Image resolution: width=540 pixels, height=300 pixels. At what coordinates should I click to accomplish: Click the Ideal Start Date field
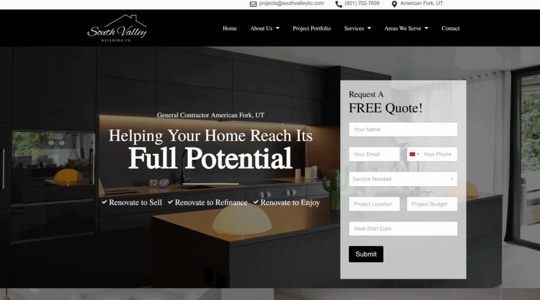pyautogui.click(x=403, y=228)
